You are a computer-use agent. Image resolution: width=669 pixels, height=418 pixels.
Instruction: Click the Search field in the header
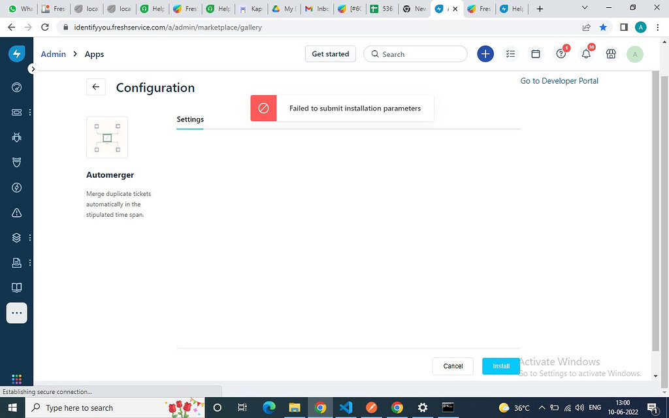415,54
